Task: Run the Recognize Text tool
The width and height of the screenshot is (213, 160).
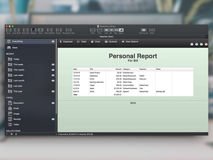Action: click(69, 30)
